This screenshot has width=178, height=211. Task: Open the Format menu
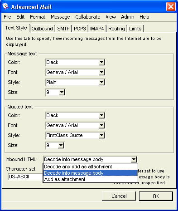(x=38, y=17)
